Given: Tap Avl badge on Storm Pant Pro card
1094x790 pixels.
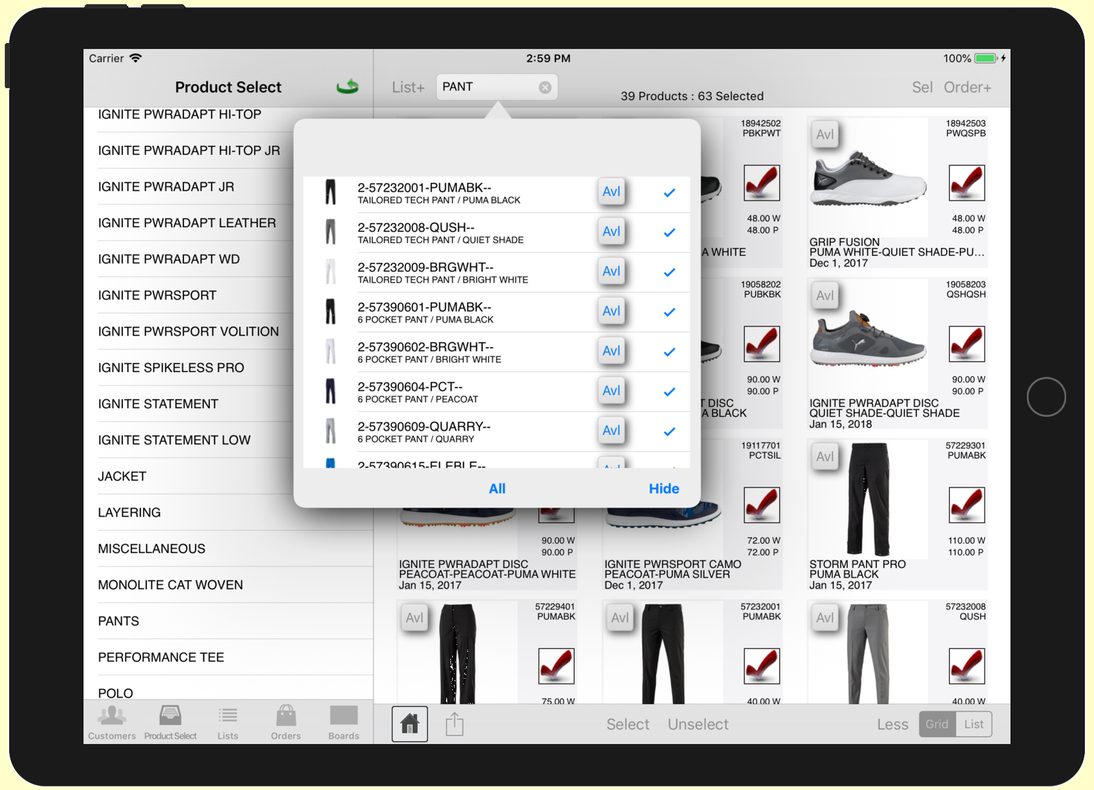Looking at the screenshot, I should click(x=825, y=456).
